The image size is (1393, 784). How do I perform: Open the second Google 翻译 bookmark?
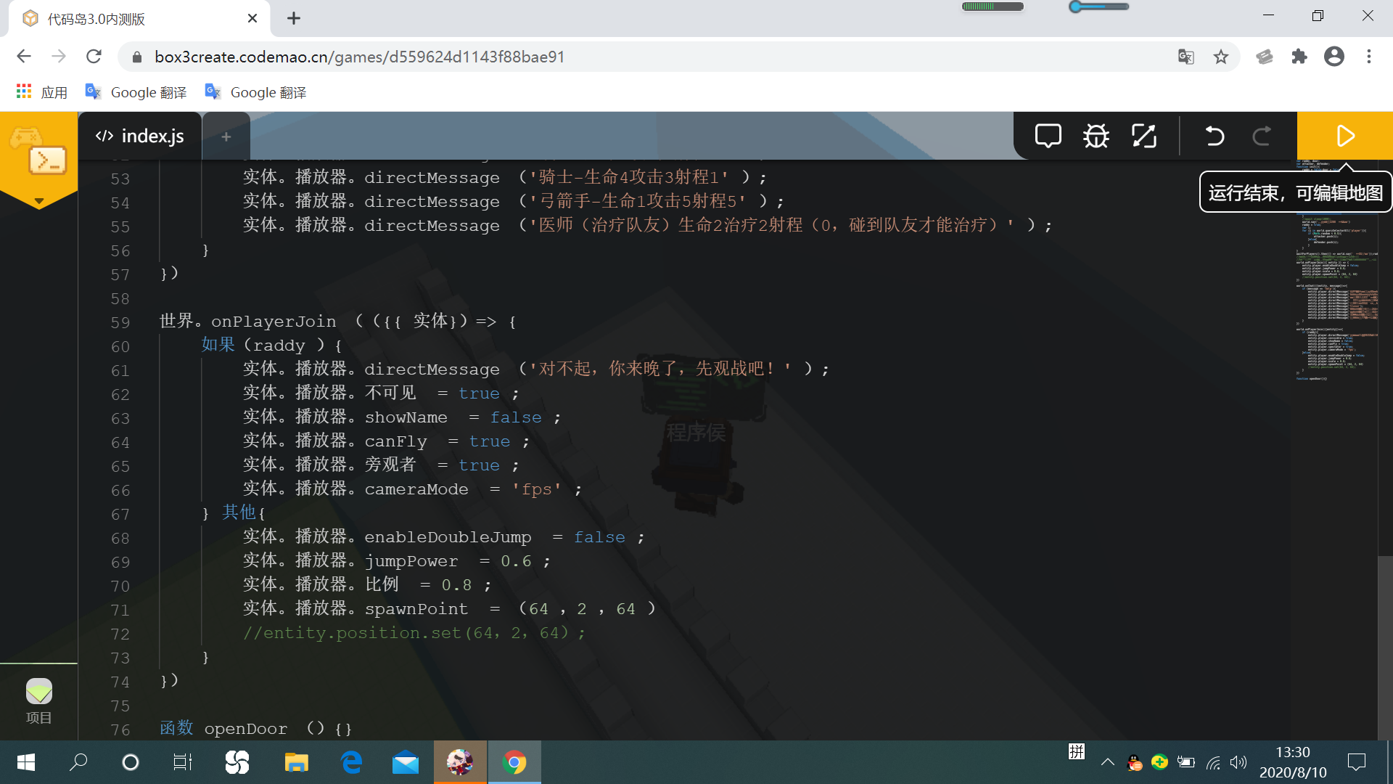click(255, 92)
